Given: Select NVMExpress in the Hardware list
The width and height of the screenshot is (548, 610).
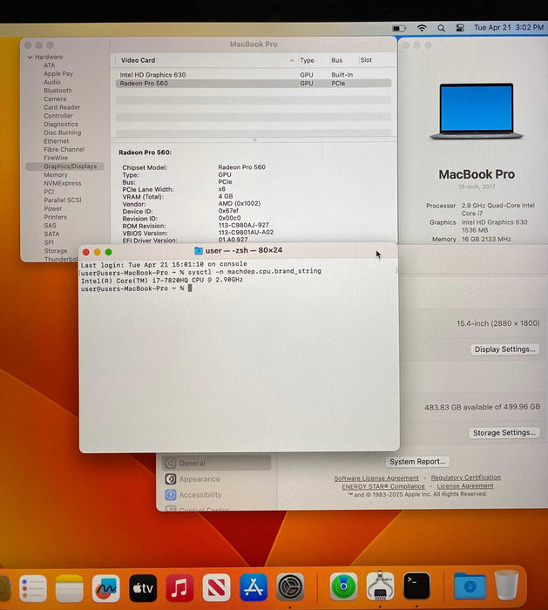Looking at the screenshot, I should [x=63, y=183].
